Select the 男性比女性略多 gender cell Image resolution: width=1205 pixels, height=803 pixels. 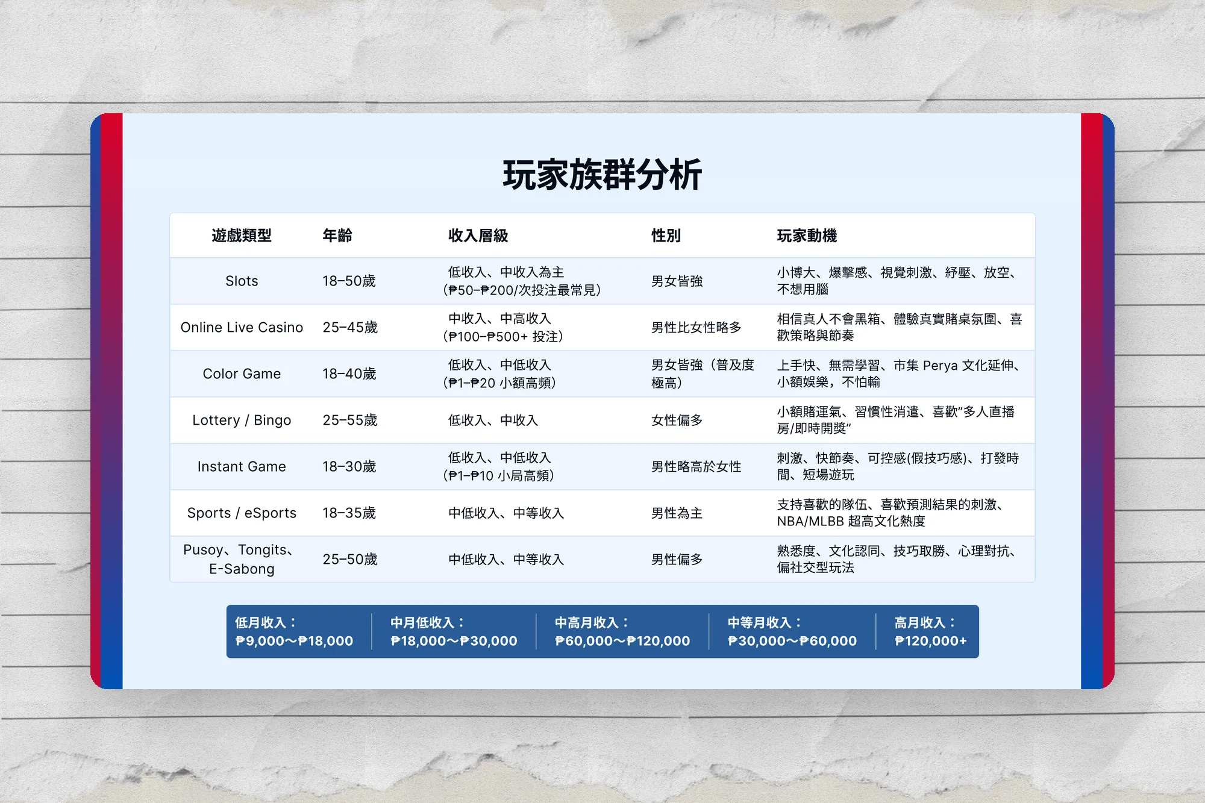pyautogui.click(x=696, y=328)
